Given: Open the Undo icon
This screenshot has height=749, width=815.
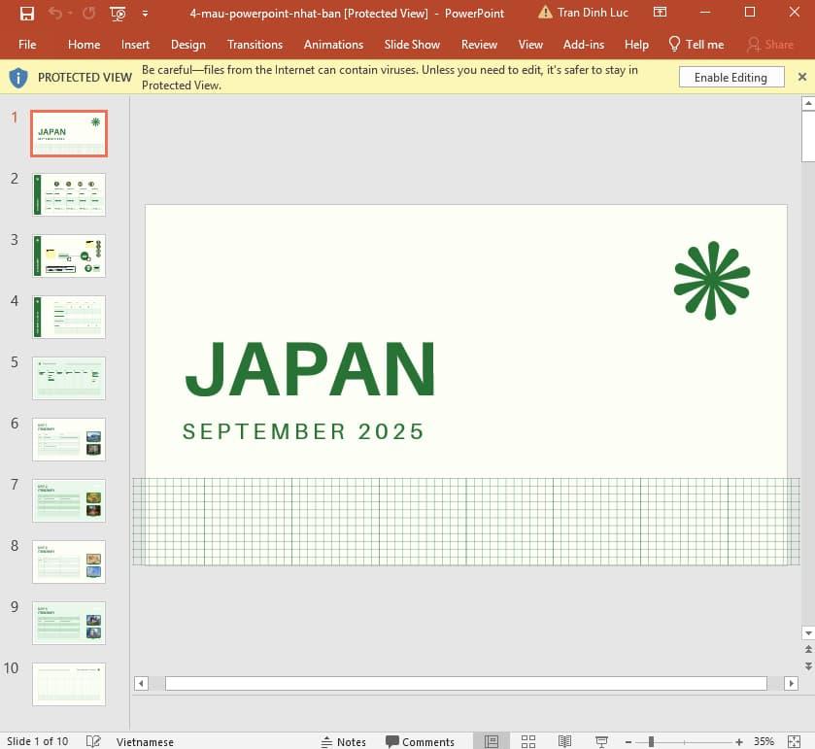Looking at the screenshot, I should 55,14.
